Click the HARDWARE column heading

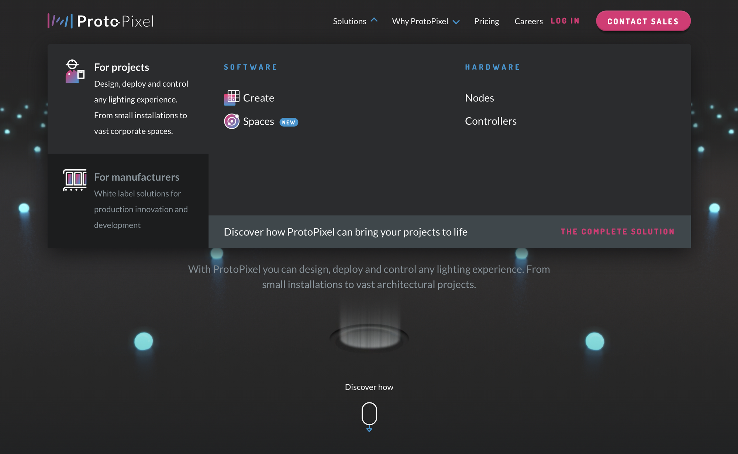(493, 67)
